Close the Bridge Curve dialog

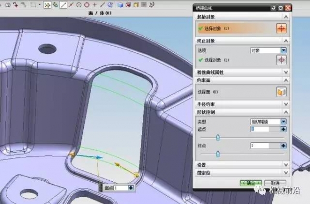288,8
